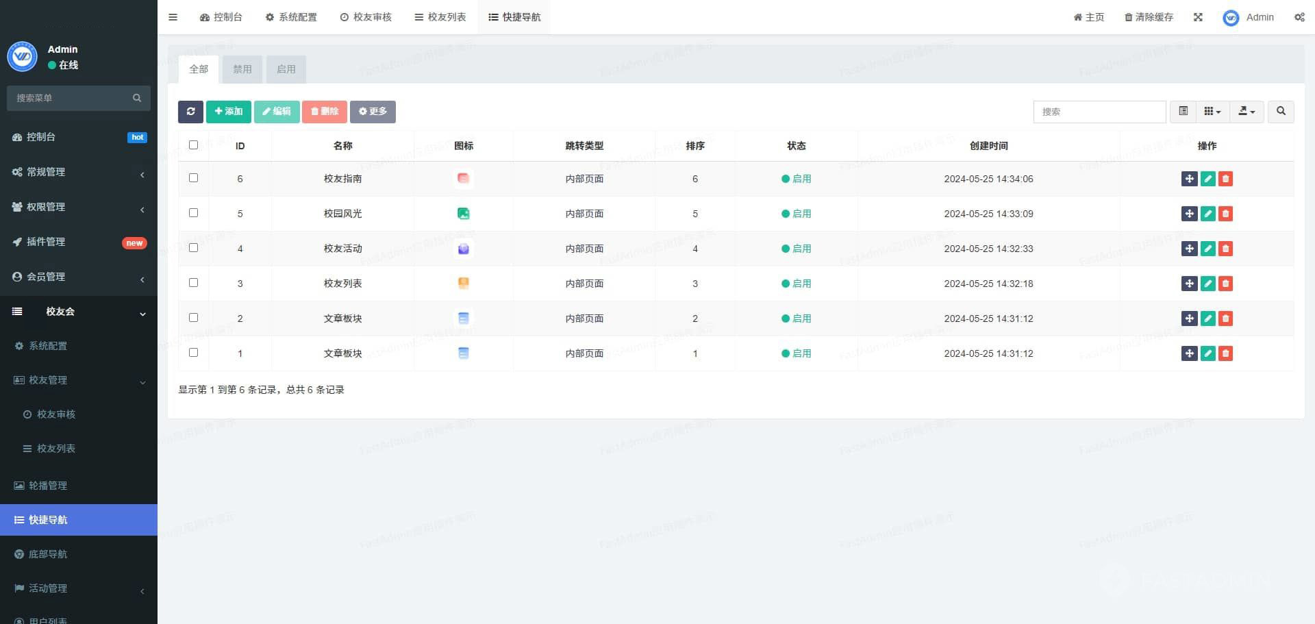Open 底部导航 in the sidebar

click(x=79, y=554)
